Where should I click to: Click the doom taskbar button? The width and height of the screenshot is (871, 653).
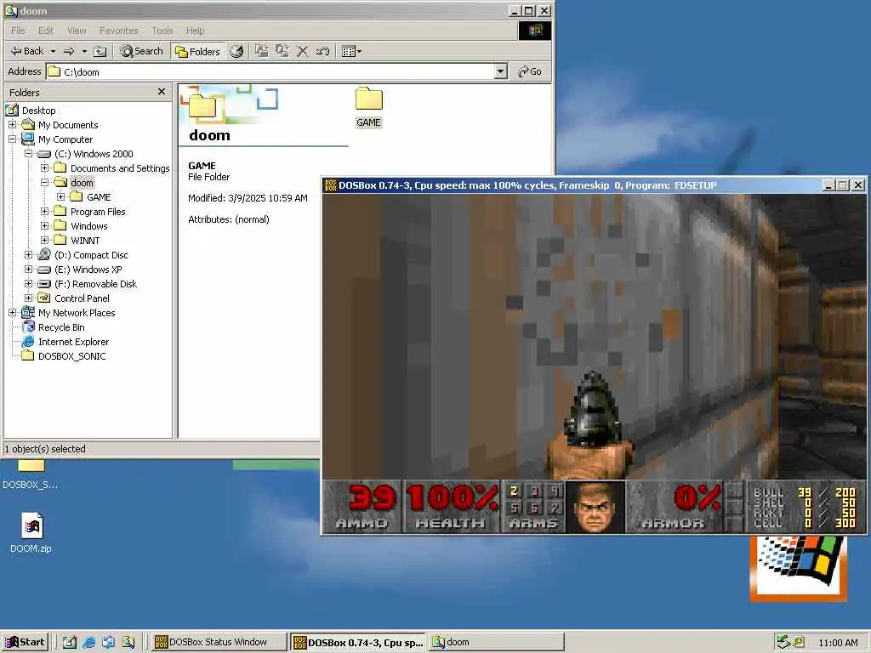[497, 643]
